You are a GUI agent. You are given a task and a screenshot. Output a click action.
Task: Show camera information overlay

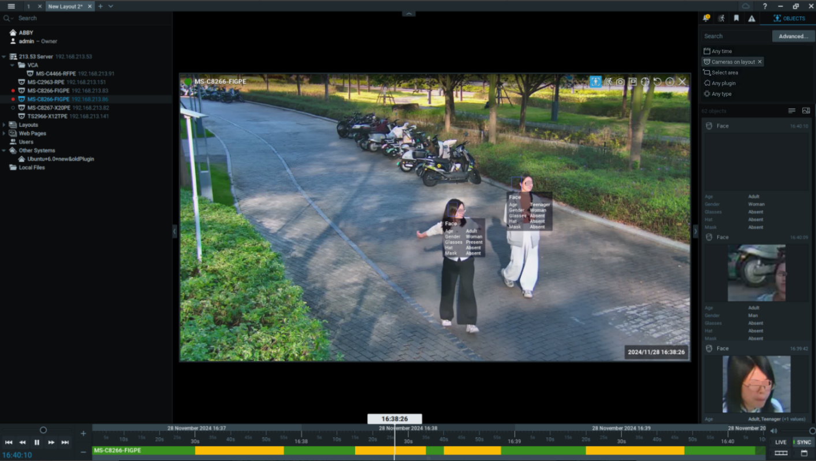[x=670, y=82]
